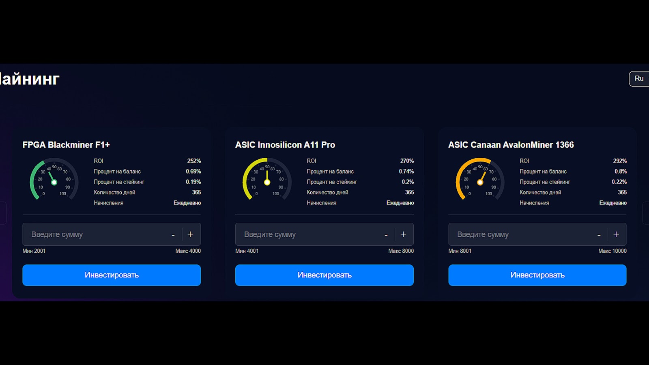649x365 pixels.
Task: Click 'Ежедневно' value in Innosilicon card
Action: click(x=400, y=203)
